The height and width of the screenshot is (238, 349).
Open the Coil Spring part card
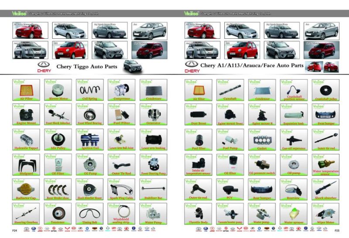(90, 90)
